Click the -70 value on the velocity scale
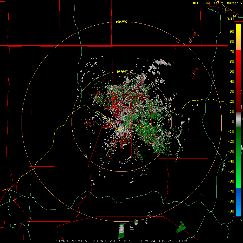This screenshot has width=243, height=243. pos(231,191)
